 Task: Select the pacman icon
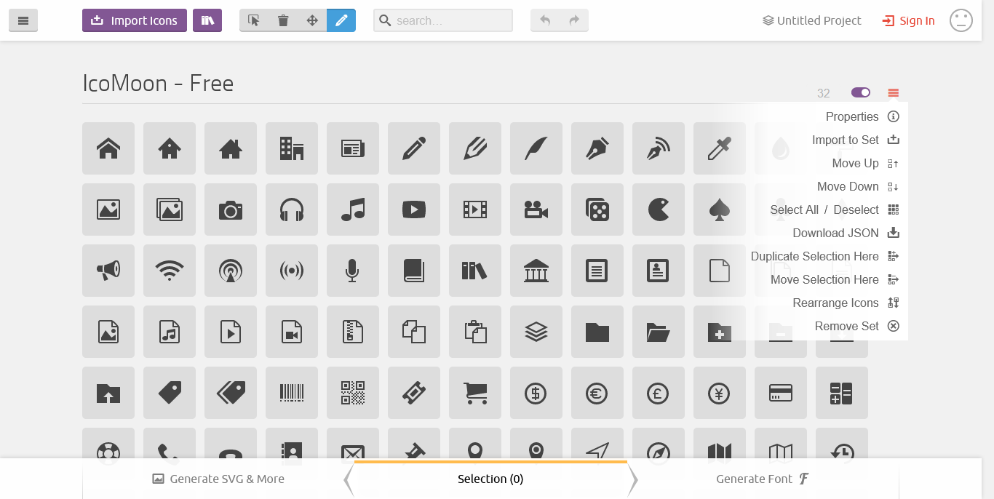[x=659, y=209]
